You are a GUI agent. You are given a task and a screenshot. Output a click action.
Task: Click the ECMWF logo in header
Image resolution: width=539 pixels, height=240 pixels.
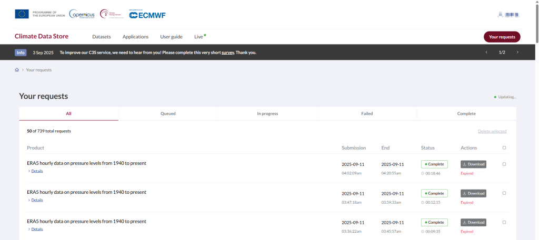pos(147,15)
